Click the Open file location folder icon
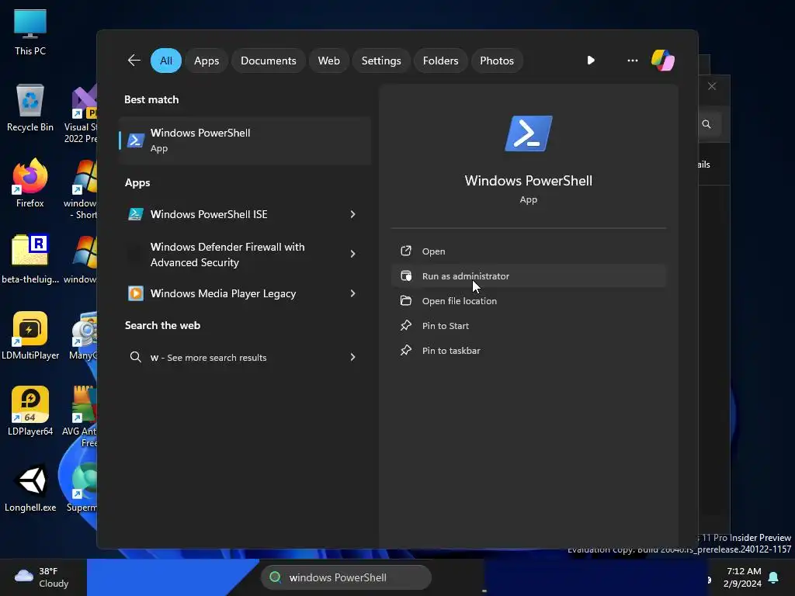The image size is (795, 596). coord(406,300)
